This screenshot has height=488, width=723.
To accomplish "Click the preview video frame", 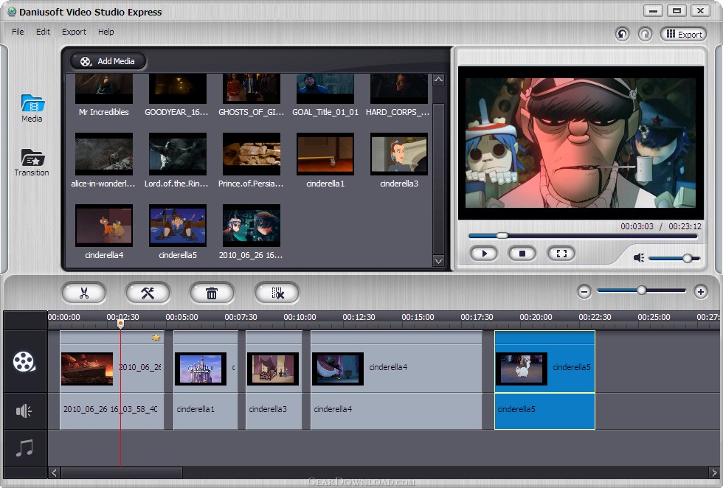I will coord(581,143).
